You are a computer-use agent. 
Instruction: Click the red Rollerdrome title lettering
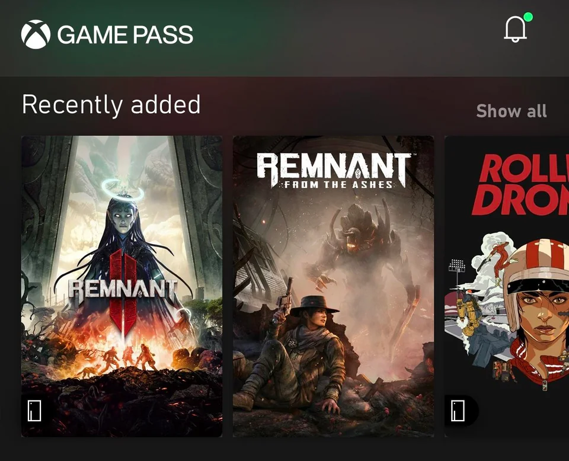click(x=520, y=185)
